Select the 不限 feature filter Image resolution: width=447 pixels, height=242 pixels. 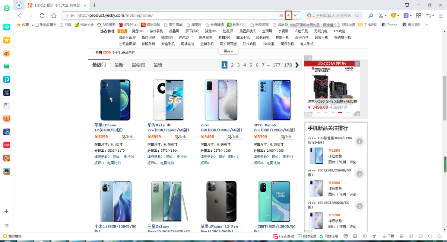click(x=122, y=31)
